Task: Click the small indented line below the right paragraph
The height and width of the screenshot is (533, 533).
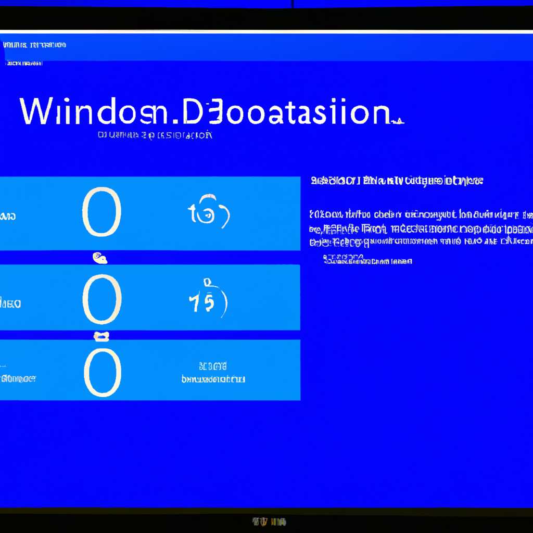Action: pos(367,260)
